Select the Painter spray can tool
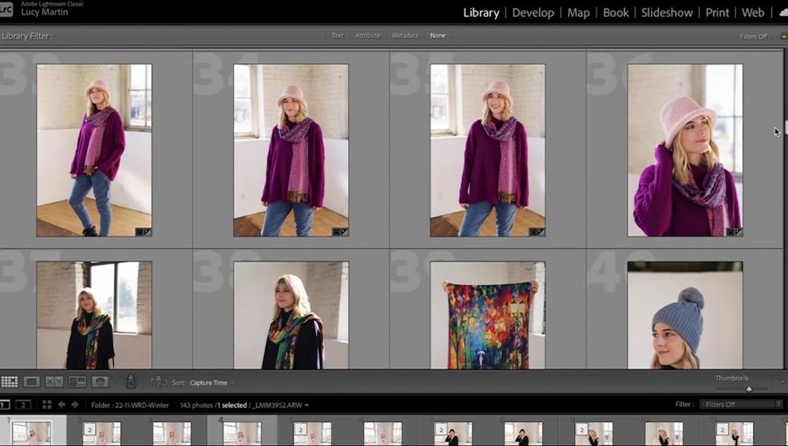The height and width of the screenshot is (446, 788). [130, 382]
